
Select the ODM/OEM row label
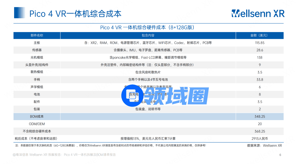(x=37, y=124)
